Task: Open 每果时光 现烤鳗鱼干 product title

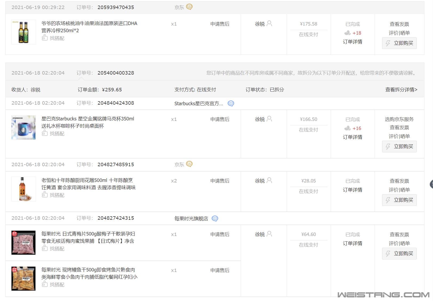Action: pos(89,273)
